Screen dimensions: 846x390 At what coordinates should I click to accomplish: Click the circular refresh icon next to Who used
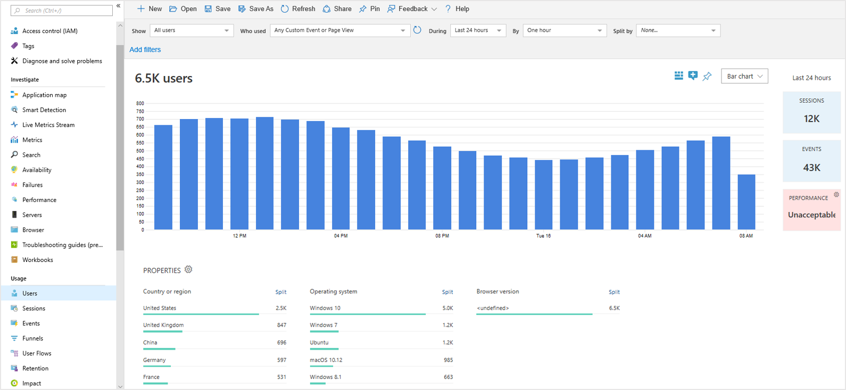coord(417,30)
